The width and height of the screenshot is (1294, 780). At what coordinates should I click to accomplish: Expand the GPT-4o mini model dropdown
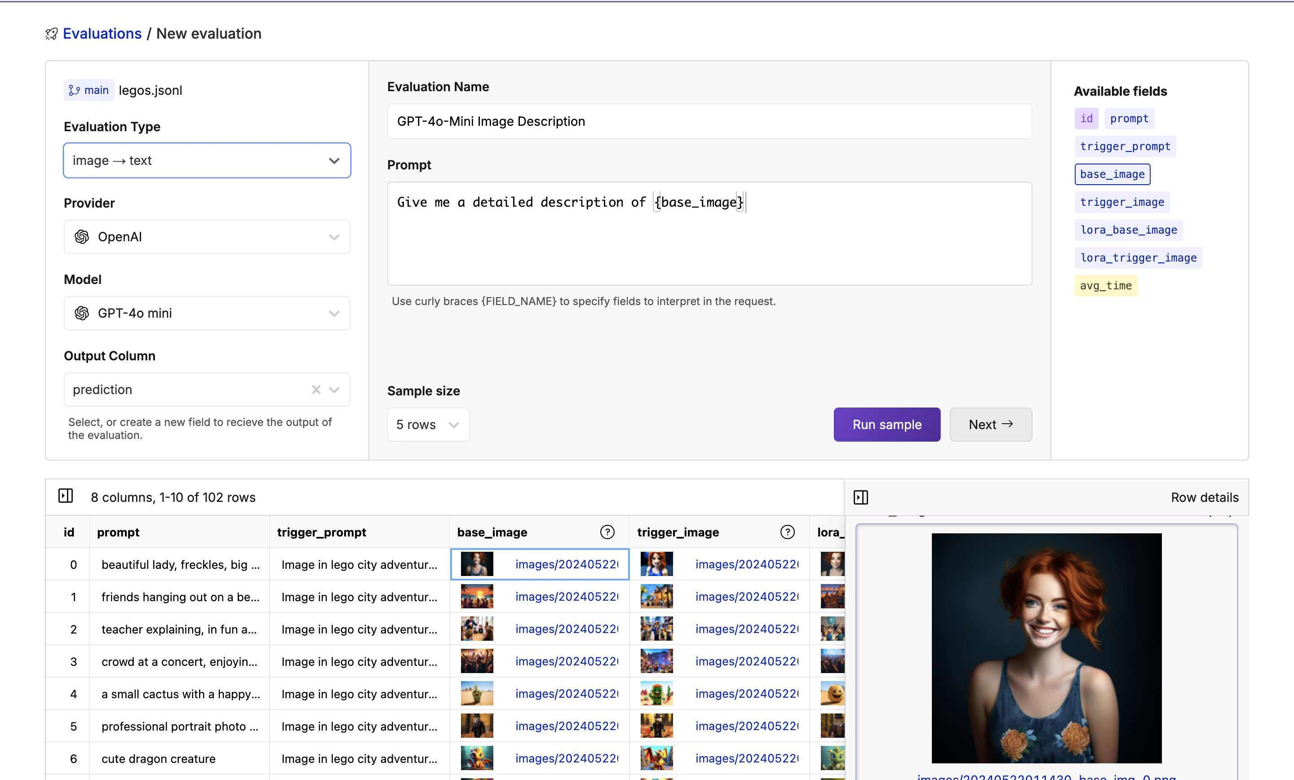coord(334,314)
